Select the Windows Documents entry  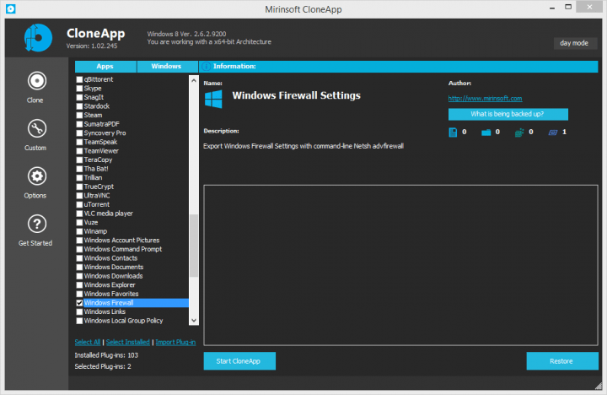pos(114,267)
